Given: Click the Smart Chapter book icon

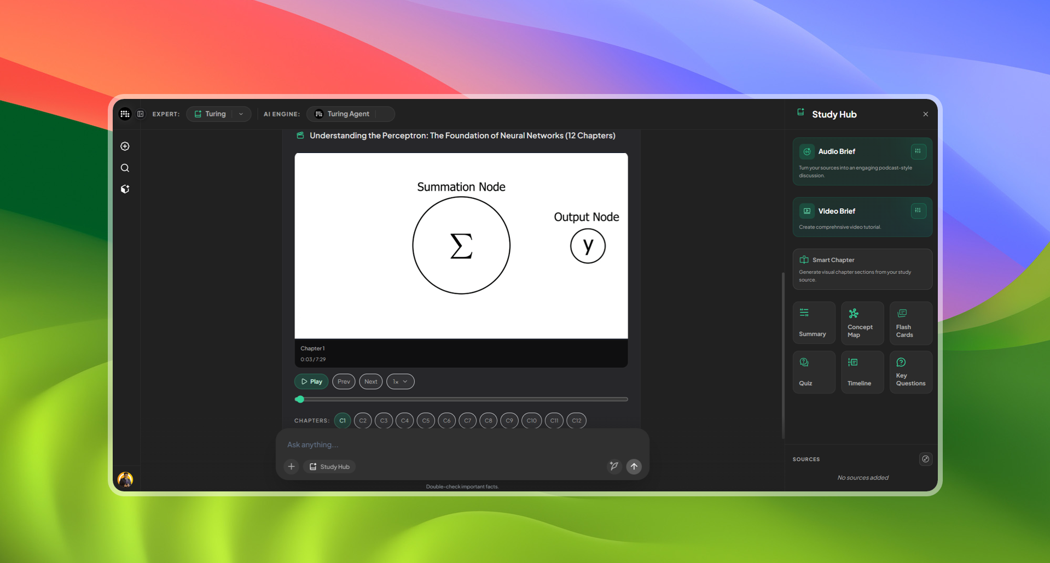Looking at the screenshot, I should coord(804,260).
